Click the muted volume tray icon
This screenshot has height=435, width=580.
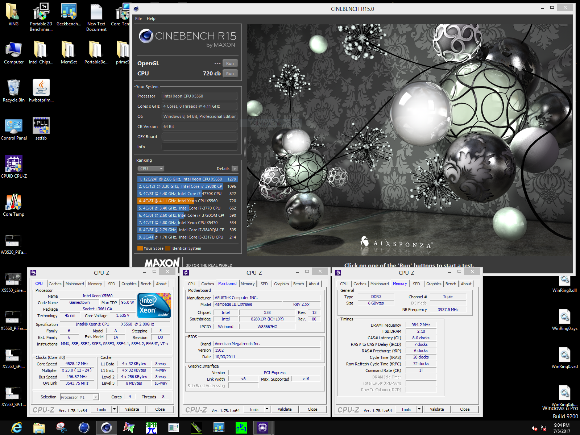tap(534, 428)
